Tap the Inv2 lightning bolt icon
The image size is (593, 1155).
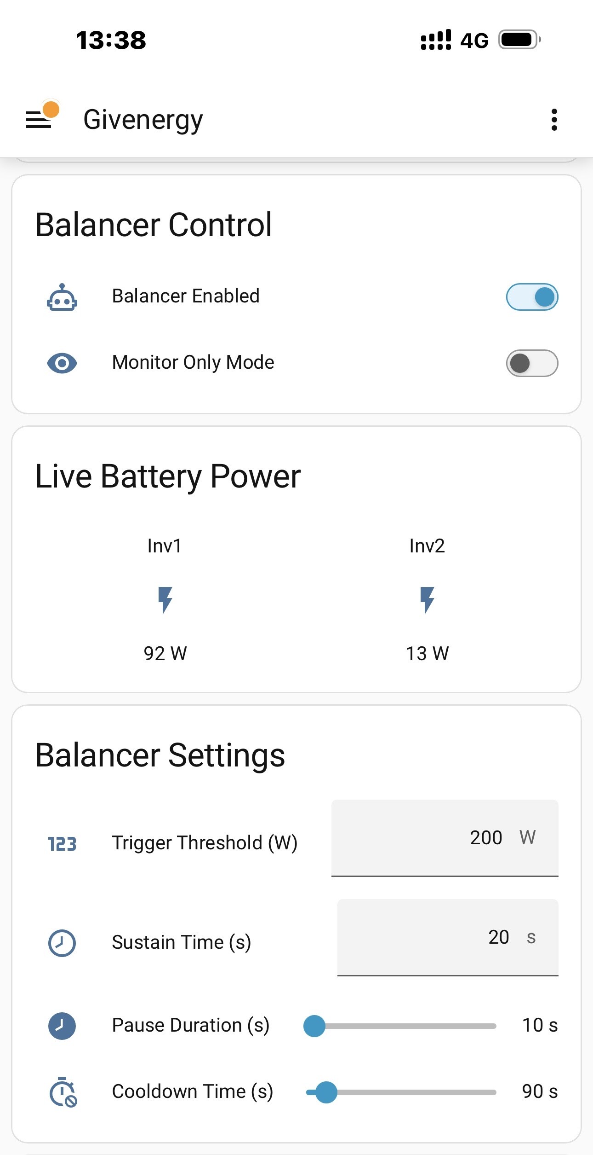pos(427,600)
